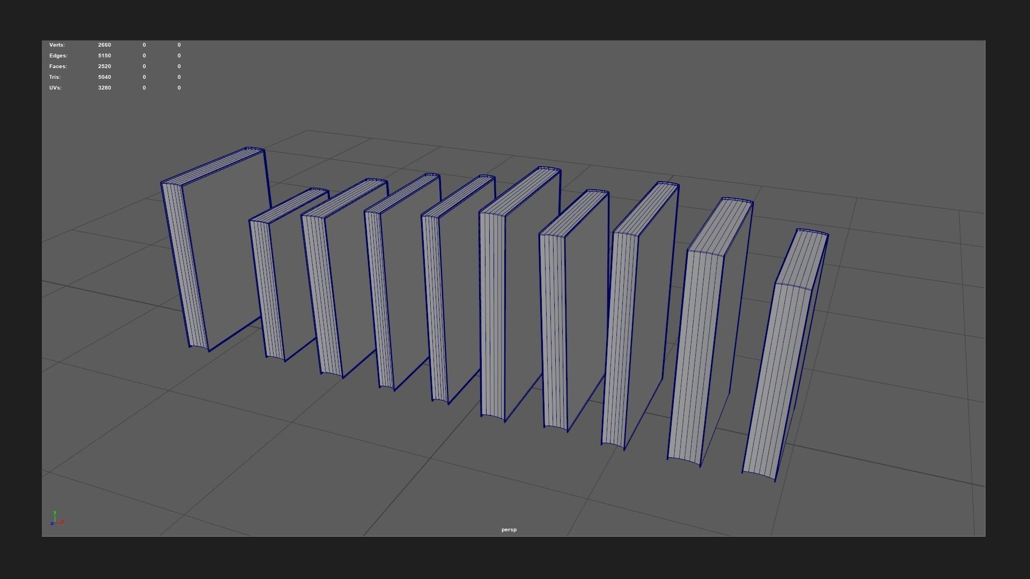Click the Faces count 2520

105,66
